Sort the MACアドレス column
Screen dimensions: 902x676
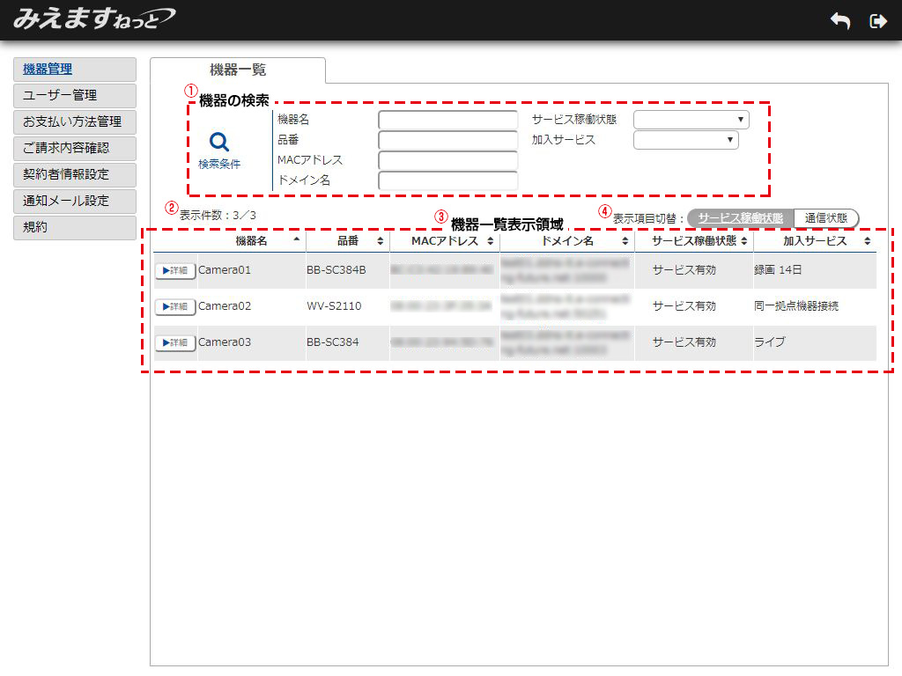click(x=490, y=241)
